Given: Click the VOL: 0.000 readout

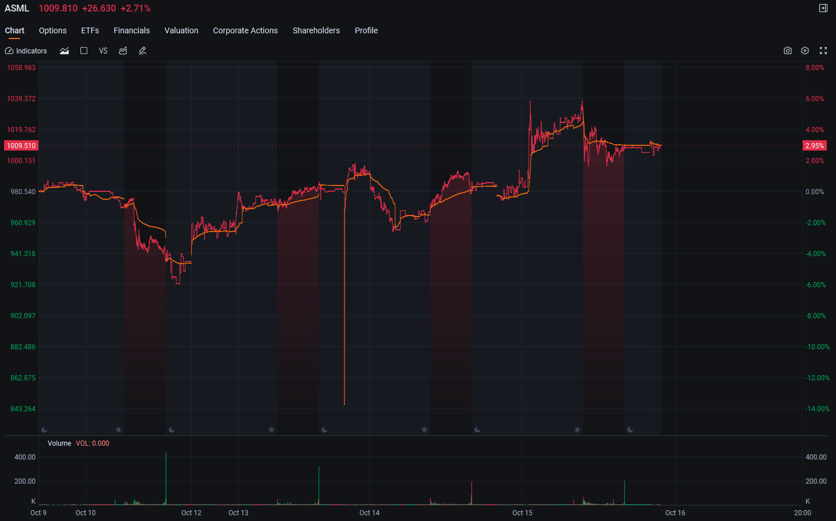Looking at the screenshot, I should point(92,443).
